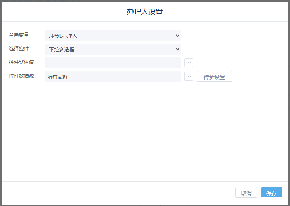Screen dimensions: 290x206
Task: Click the chevron arrow of 下拉多选框 select
Action: click(177, 49)
